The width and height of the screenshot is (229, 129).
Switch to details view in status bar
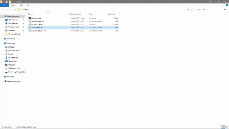[x=223, y=127]
